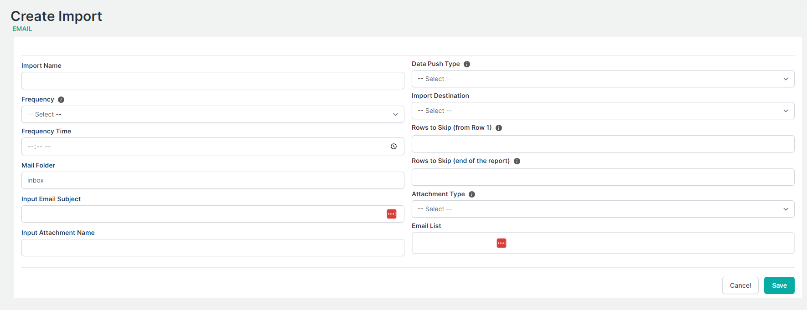Image resolution: width=807 pixels, height=310 pixels.
Task: Click the Save button
Action: (779, 285)
